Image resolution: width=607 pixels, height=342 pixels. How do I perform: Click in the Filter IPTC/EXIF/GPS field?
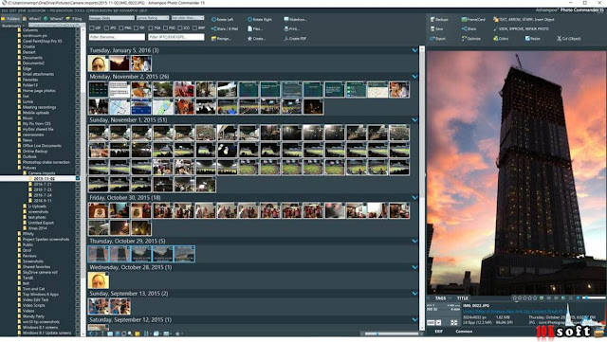[176, 37]
